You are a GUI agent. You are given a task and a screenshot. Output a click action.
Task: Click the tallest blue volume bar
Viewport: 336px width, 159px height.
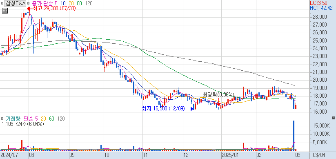[294, 135]
